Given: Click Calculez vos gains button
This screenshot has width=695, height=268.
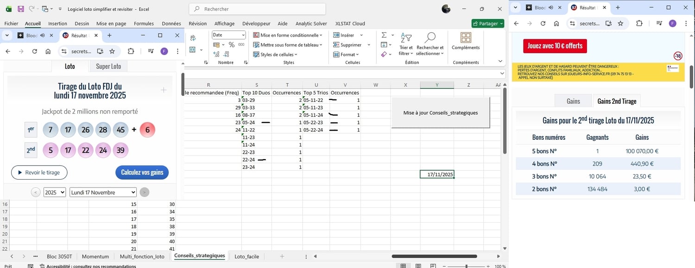Looking at the screenshot, I should pos(142,172).
